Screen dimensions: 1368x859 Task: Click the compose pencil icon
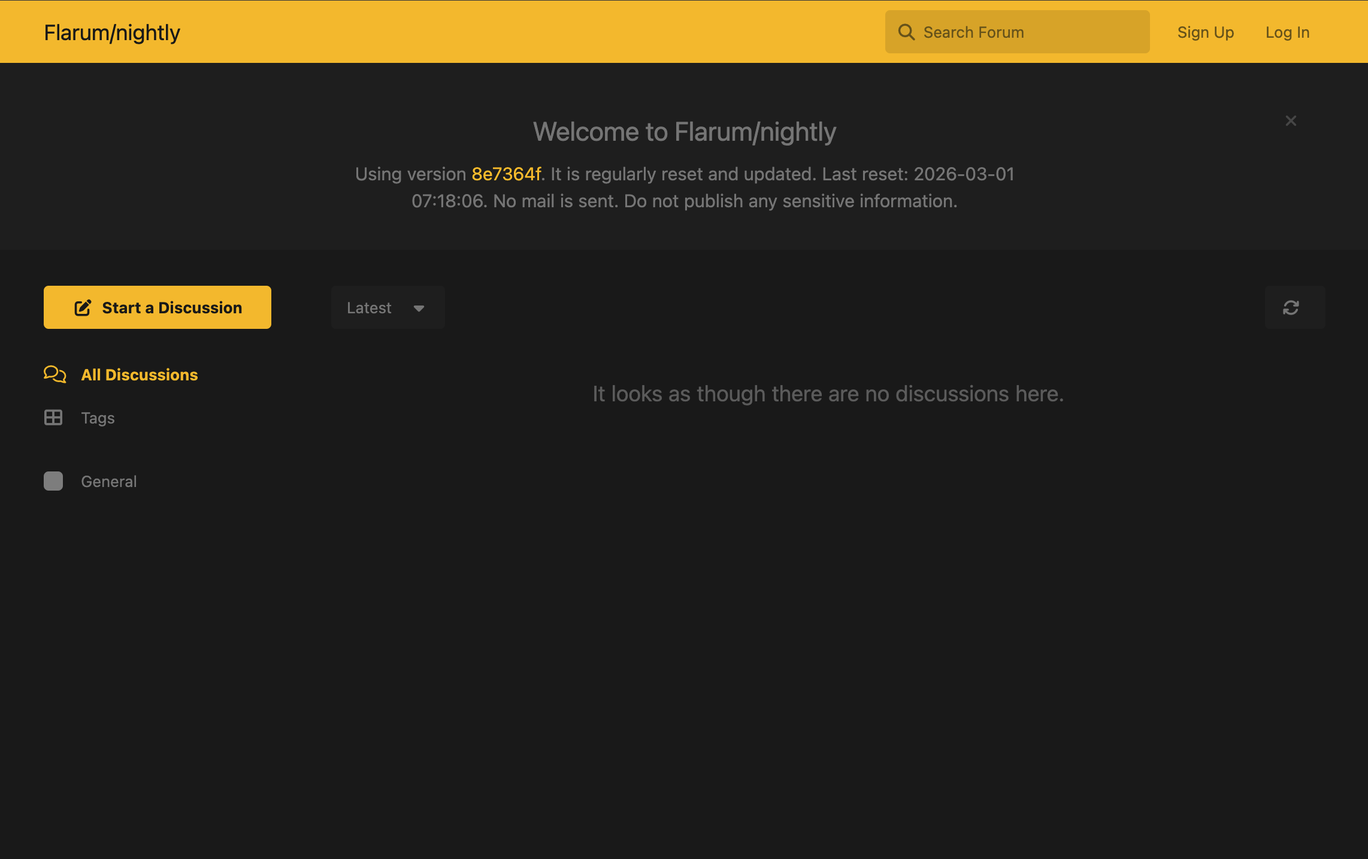click(x=83, y=307)
